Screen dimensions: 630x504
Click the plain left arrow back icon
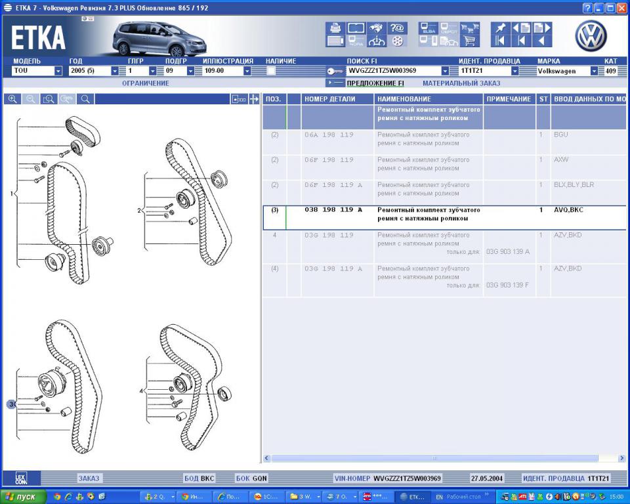[x=542, y=41]
